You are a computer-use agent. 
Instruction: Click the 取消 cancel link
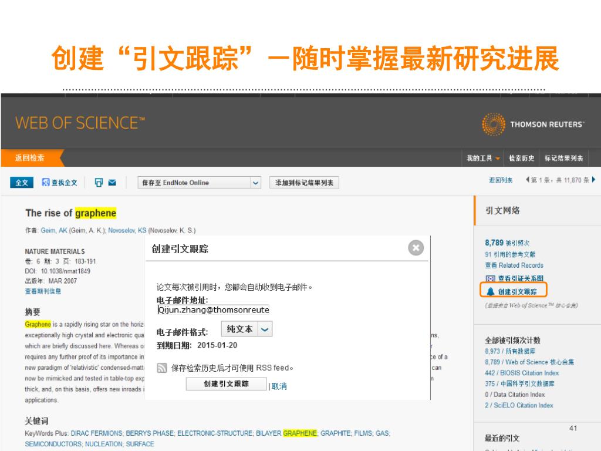(279, 386)
